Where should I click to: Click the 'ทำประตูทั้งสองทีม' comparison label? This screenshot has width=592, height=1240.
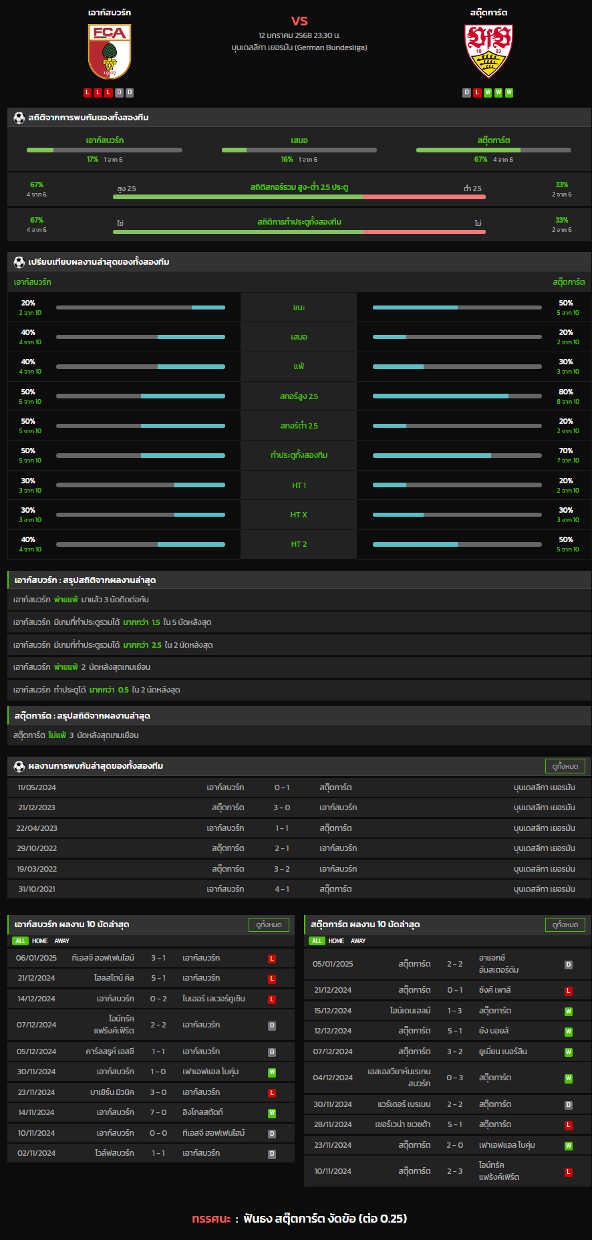click(x=299, y=455)
